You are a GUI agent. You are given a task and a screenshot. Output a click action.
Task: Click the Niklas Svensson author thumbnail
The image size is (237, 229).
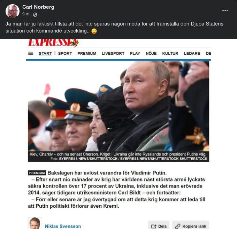point(35,223)
